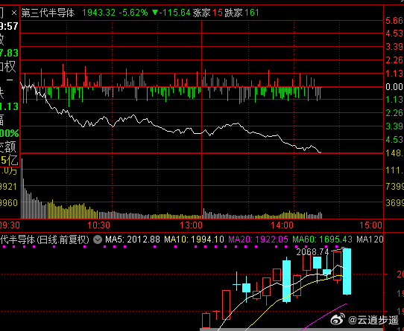The width and height of the screenshot is (404, 331).
Task: Click the 第三代半导体 index title
Action: [x=48, y=13]
